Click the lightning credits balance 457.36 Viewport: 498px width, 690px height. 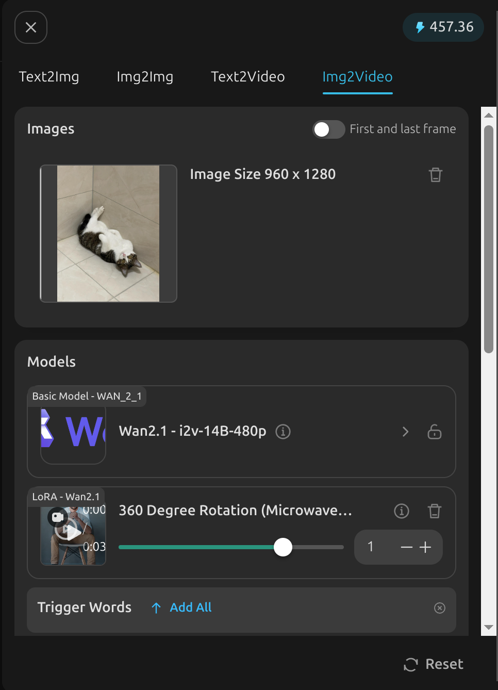443,27
